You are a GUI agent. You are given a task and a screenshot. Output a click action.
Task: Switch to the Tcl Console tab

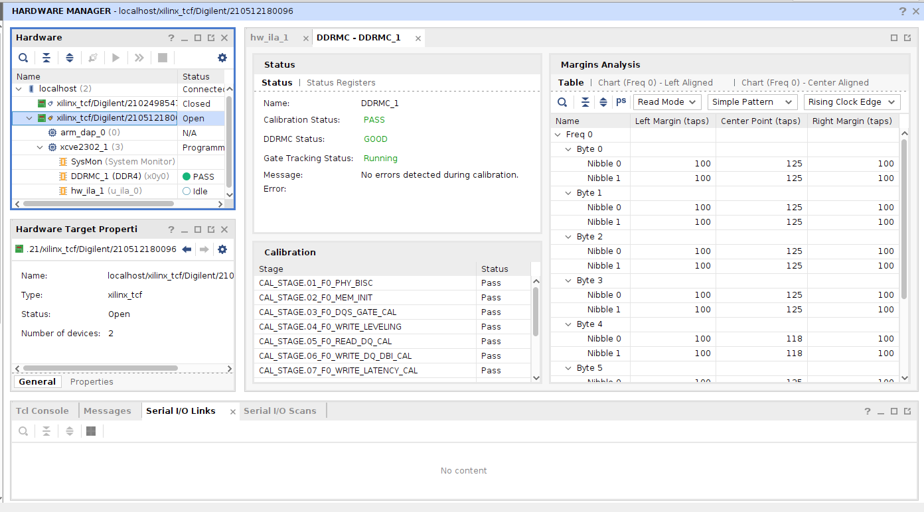(x=42, y=411)
